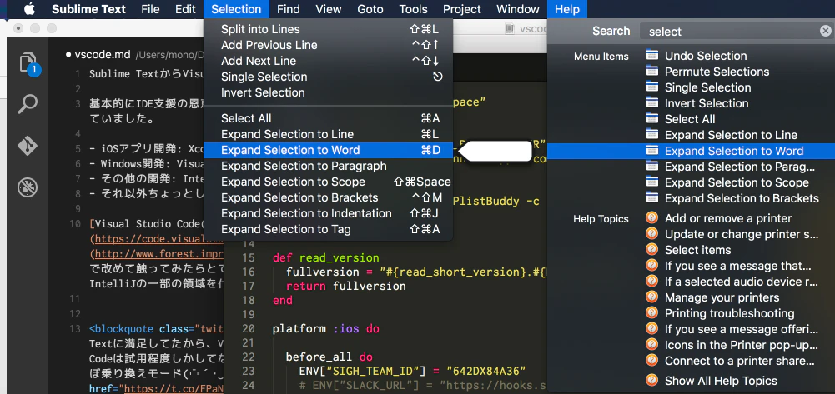Open the Window menu
835x394 pixels.
tap(518, 9)
